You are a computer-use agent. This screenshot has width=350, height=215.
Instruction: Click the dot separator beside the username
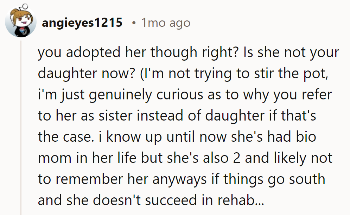point(134,23)
